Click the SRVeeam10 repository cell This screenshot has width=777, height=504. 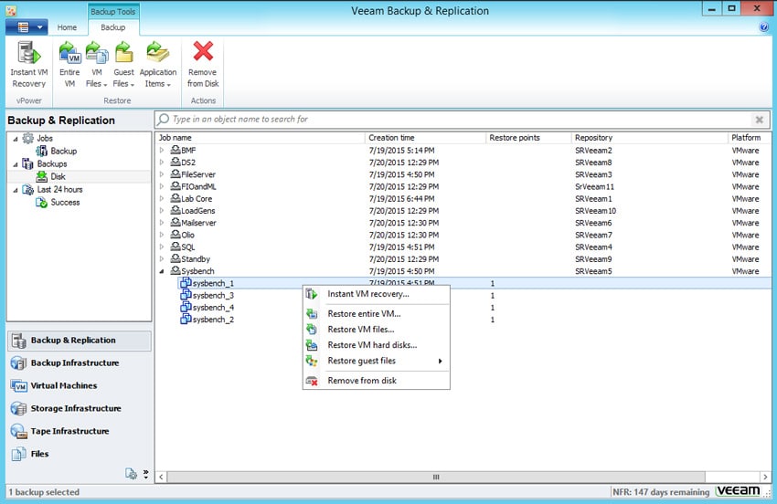596,210
